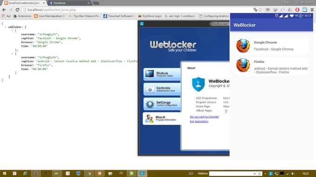Open the Status protection panel in Weblocker
Viewport: 316px width, 177px height.
pyautogui.click(x=162, y=74)
